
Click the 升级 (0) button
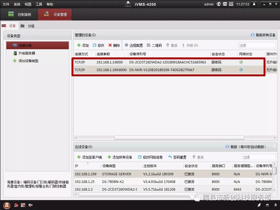(x=190, y=45)
